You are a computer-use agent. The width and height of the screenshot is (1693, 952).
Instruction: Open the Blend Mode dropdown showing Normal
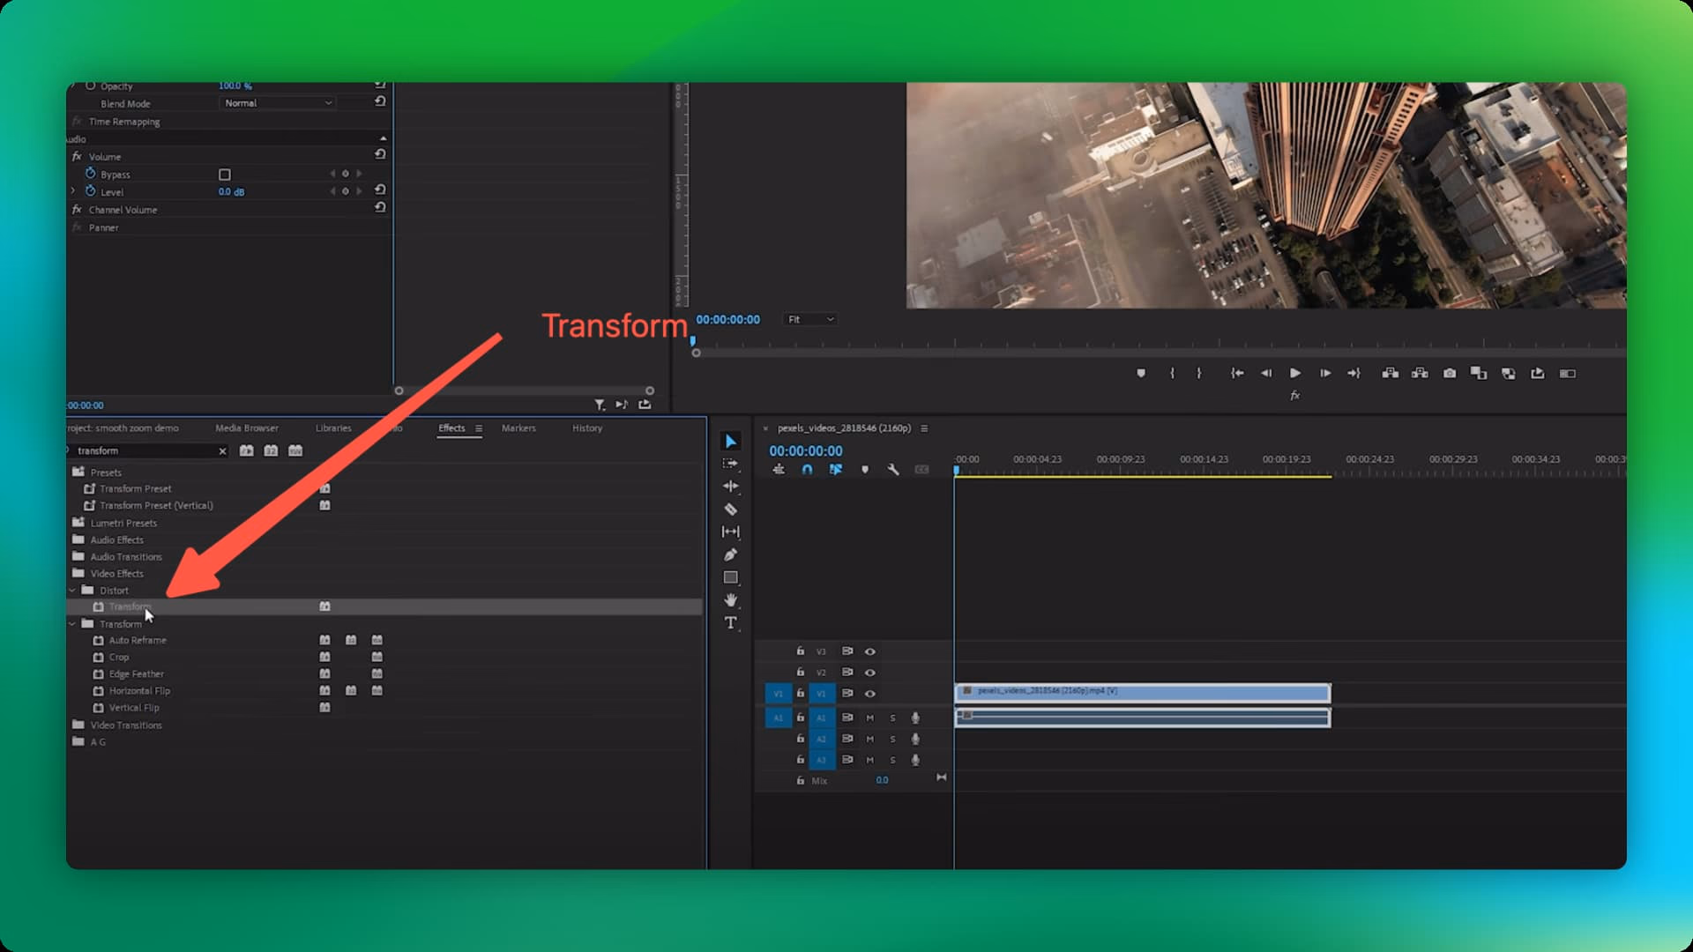pyautogui.click(x=277, y=102)
